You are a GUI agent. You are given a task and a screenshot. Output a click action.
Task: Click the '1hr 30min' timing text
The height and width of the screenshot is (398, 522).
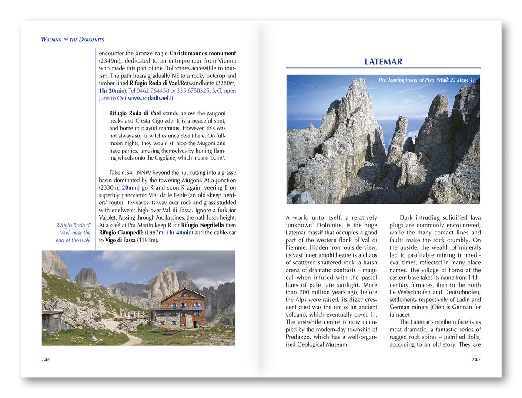point(112,91)
